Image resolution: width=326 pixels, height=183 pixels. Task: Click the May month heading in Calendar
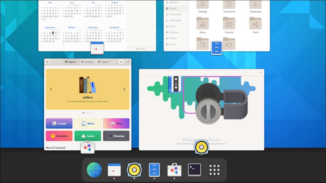tap(50, 2)
